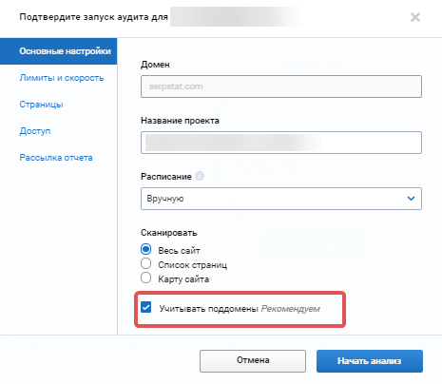Switch to the Рассылка отчета tab
The height and width of the screenshot is (384, 442).
click(56, 158)
